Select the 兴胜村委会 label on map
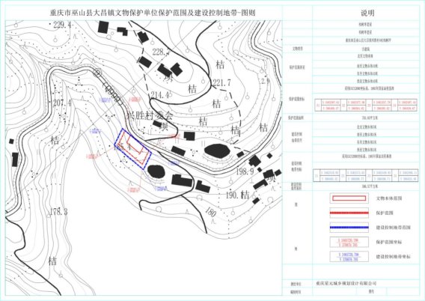The width and height of the screenshot is (425, 301). [x=150, y=116]
